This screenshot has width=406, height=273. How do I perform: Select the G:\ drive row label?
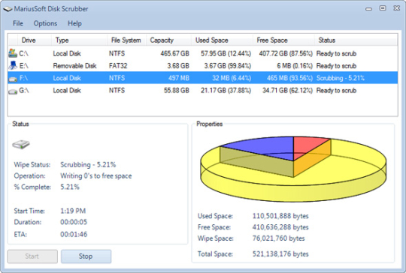(x=24, y=91)
